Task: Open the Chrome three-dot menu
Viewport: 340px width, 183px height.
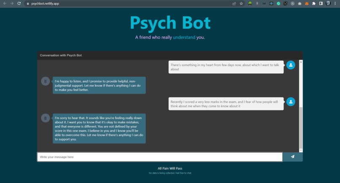Action: (335, 3)
